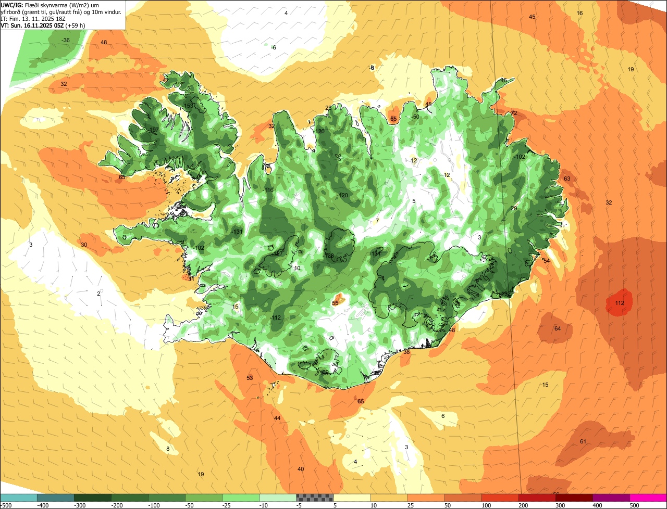Click the -25 to -10 light green swatch
Viewport: 667px width, 509px height.
click(241, 497)
